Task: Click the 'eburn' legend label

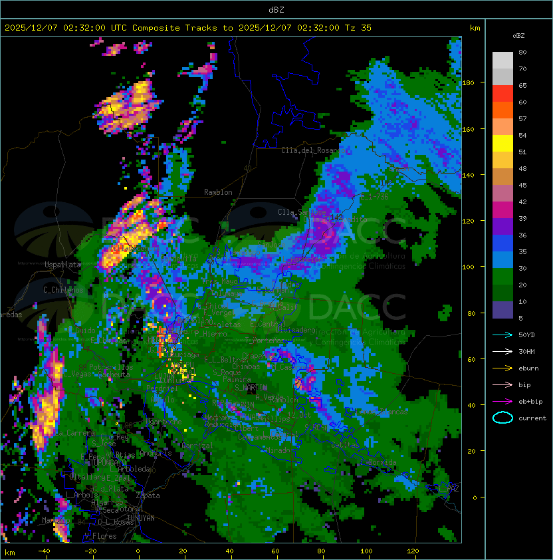Action: tap(528, 368)
